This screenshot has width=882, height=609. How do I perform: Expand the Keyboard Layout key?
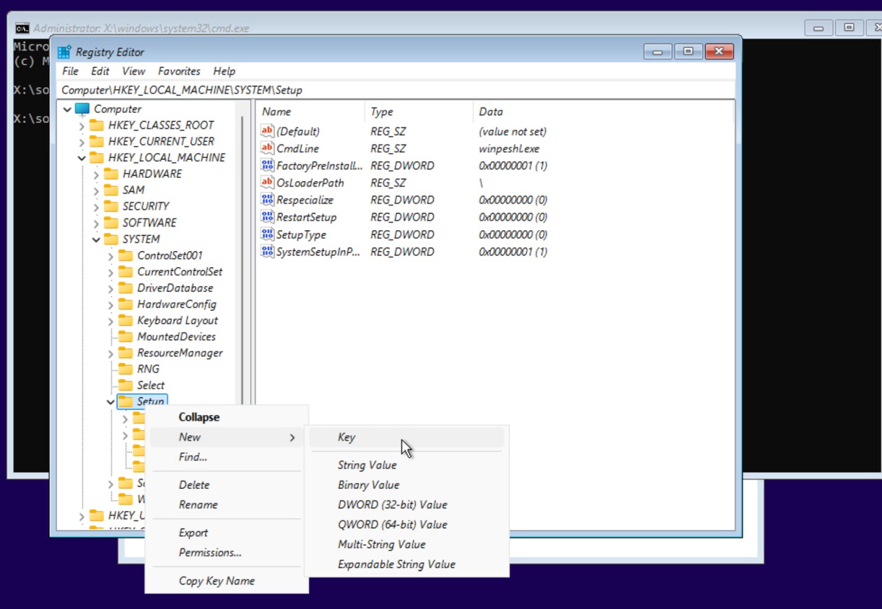point(111,321)
